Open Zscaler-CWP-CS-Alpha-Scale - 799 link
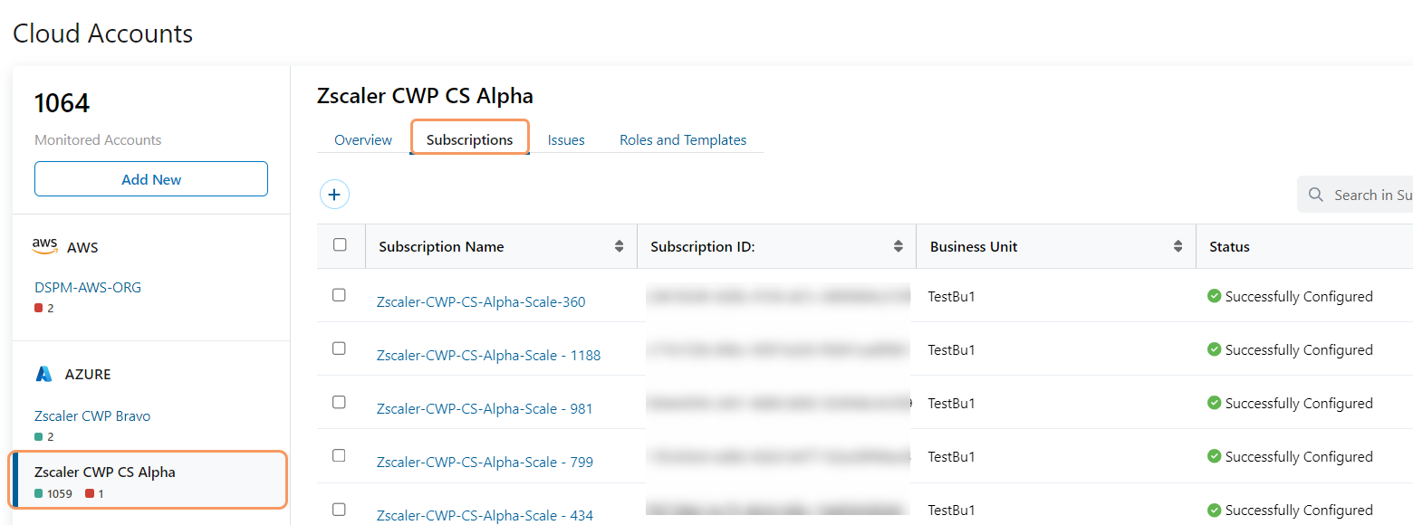The height and width of the screenshot is (525, 1413). (x=485, y=462)
